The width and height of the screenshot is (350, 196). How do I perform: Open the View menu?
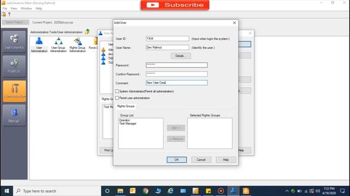coord(14,9)
